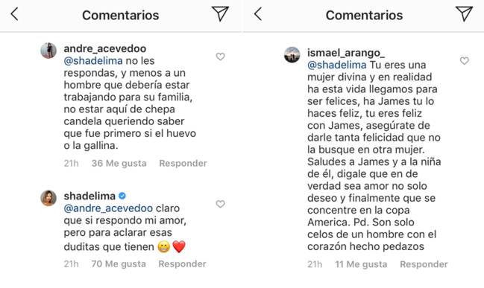Open ismael_arango_'s profile picture
The width and height of the screenshot is (484, 288).
pyautogui.click(x=292, y=54)
